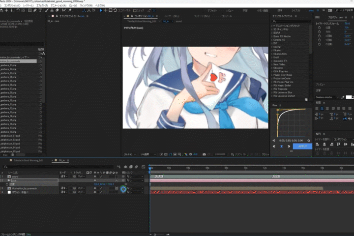
Task: Toggle Y回転 stopwatch in Properties panel
Action: click(319, 40)
